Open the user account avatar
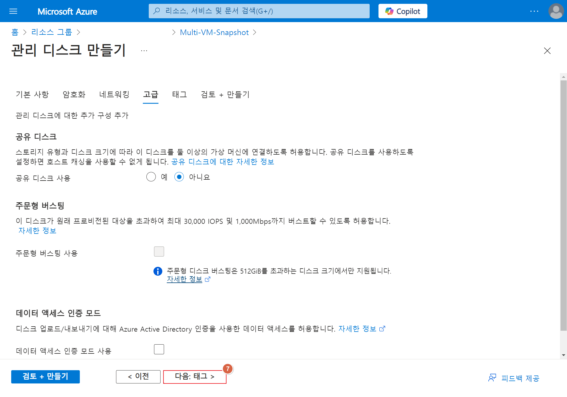Image resolution: width=567 pixels, height=397 pixels. pos(556,11)
